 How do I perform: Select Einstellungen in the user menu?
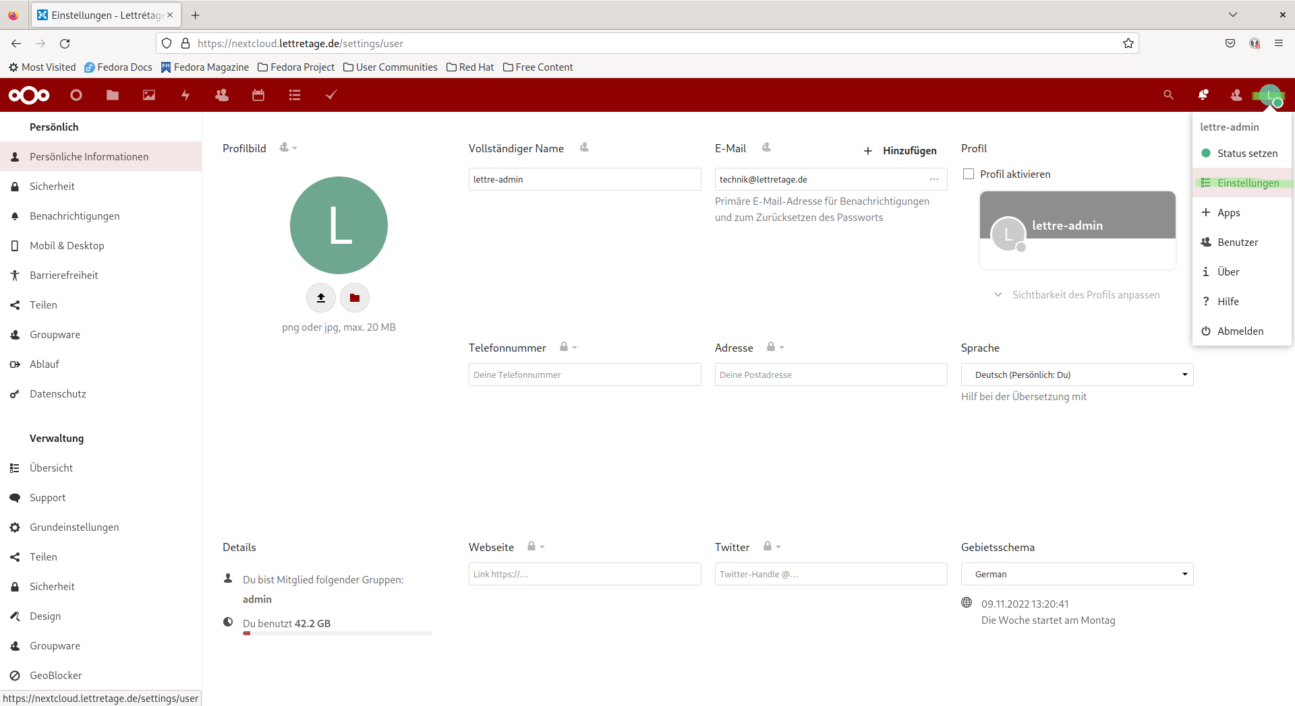tap(1247, 183)
